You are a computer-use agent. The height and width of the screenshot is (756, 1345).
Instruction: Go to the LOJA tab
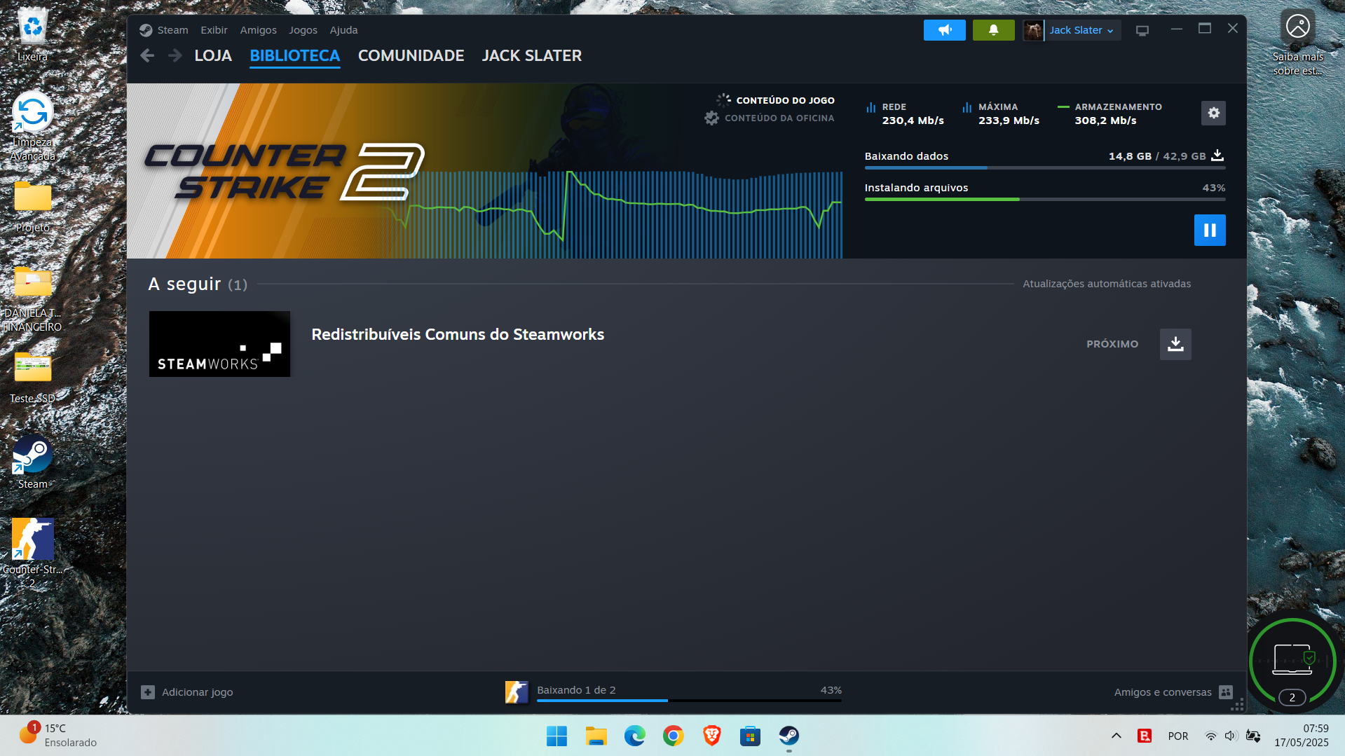tap(213, 55)
